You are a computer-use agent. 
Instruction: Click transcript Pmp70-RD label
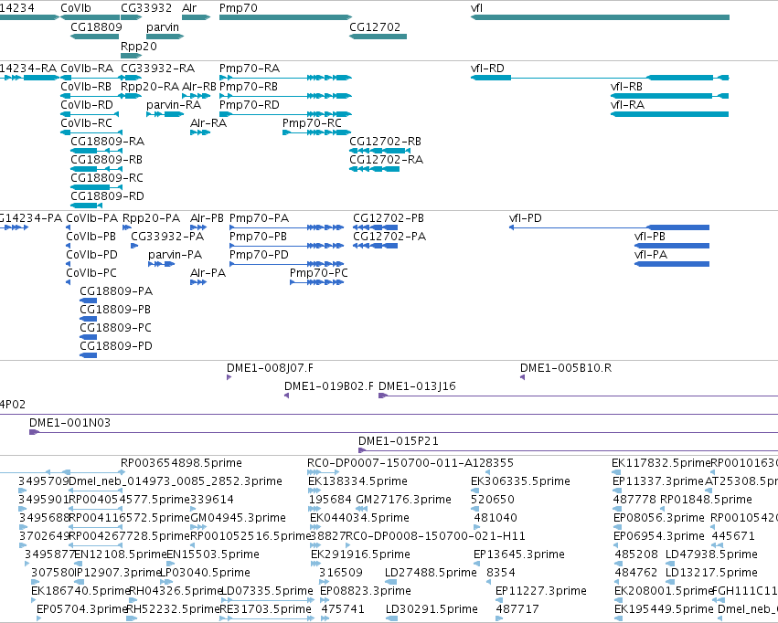(x=249, y=104)
